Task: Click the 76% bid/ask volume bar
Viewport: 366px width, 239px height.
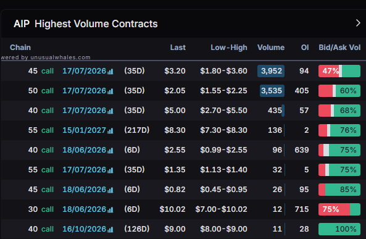Action: click(339, 130)
